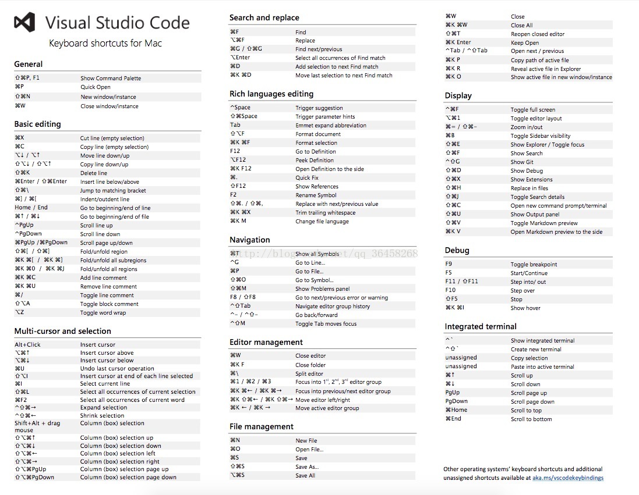The image size is (639, 495).
Task: Click the 'Reopen closed editor' entry
Action: pyautogui.click(x=538, y=34)
